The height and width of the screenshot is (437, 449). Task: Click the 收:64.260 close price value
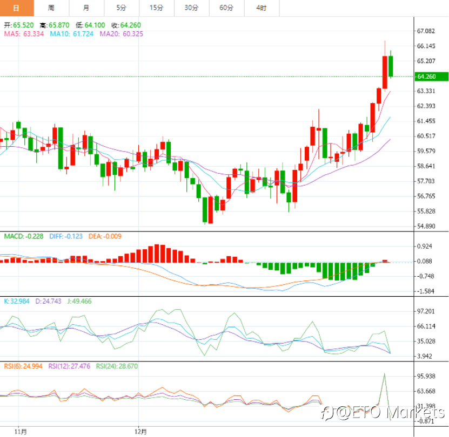coord(126,25)
